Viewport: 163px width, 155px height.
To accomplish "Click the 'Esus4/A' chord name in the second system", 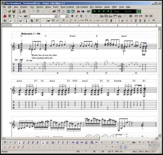I will click(x=118, y=81).
